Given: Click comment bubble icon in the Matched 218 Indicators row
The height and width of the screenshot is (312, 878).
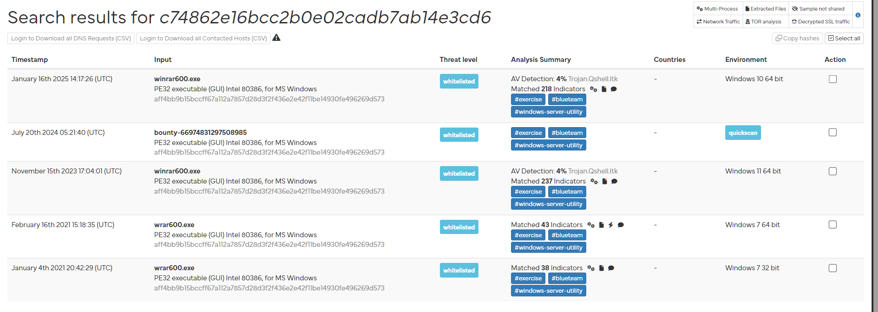Looking at the screenshot, I should 614,89.
